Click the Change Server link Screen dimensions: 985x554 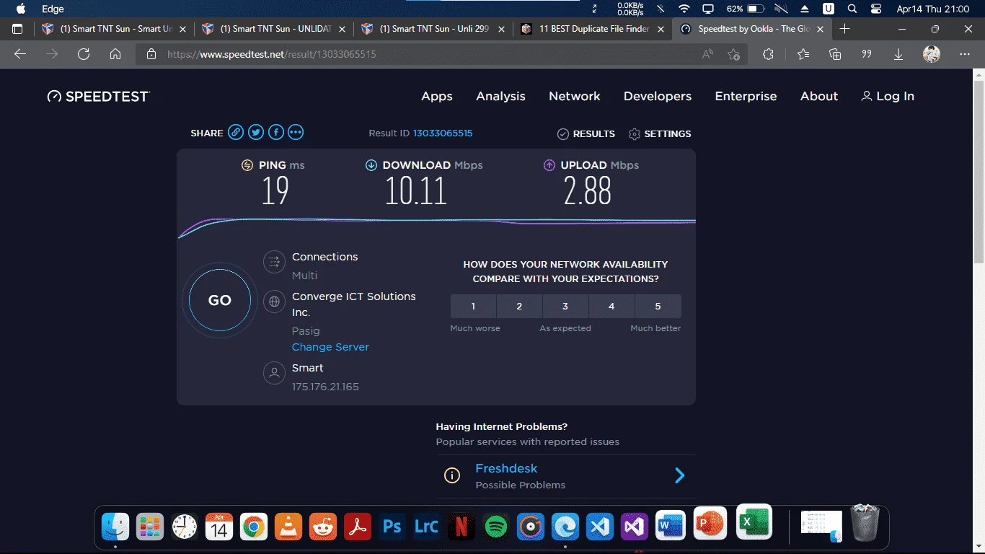pyautogui.click(x=330, y=347)
